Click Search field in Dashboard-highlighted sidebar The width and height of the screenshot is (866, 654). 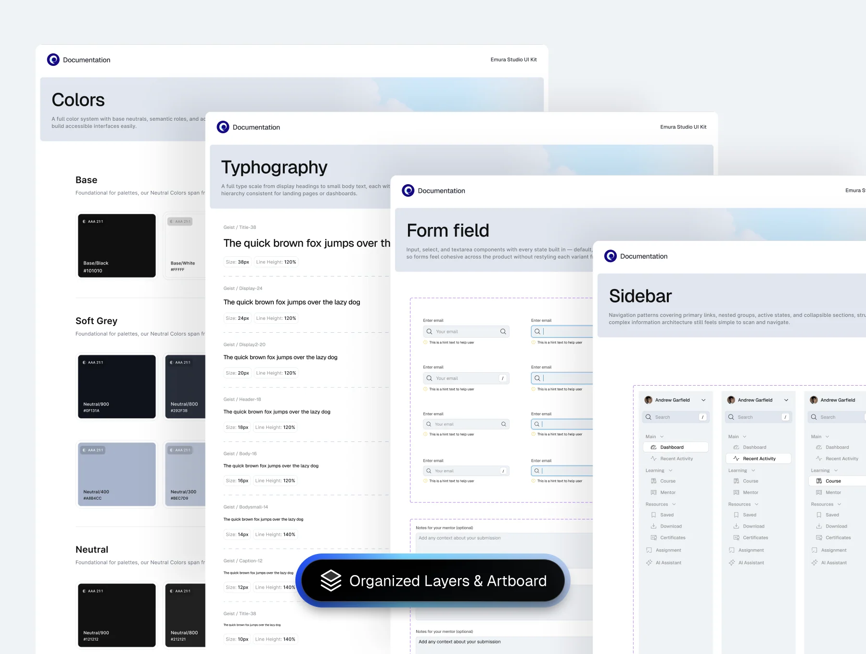point(675,417)
